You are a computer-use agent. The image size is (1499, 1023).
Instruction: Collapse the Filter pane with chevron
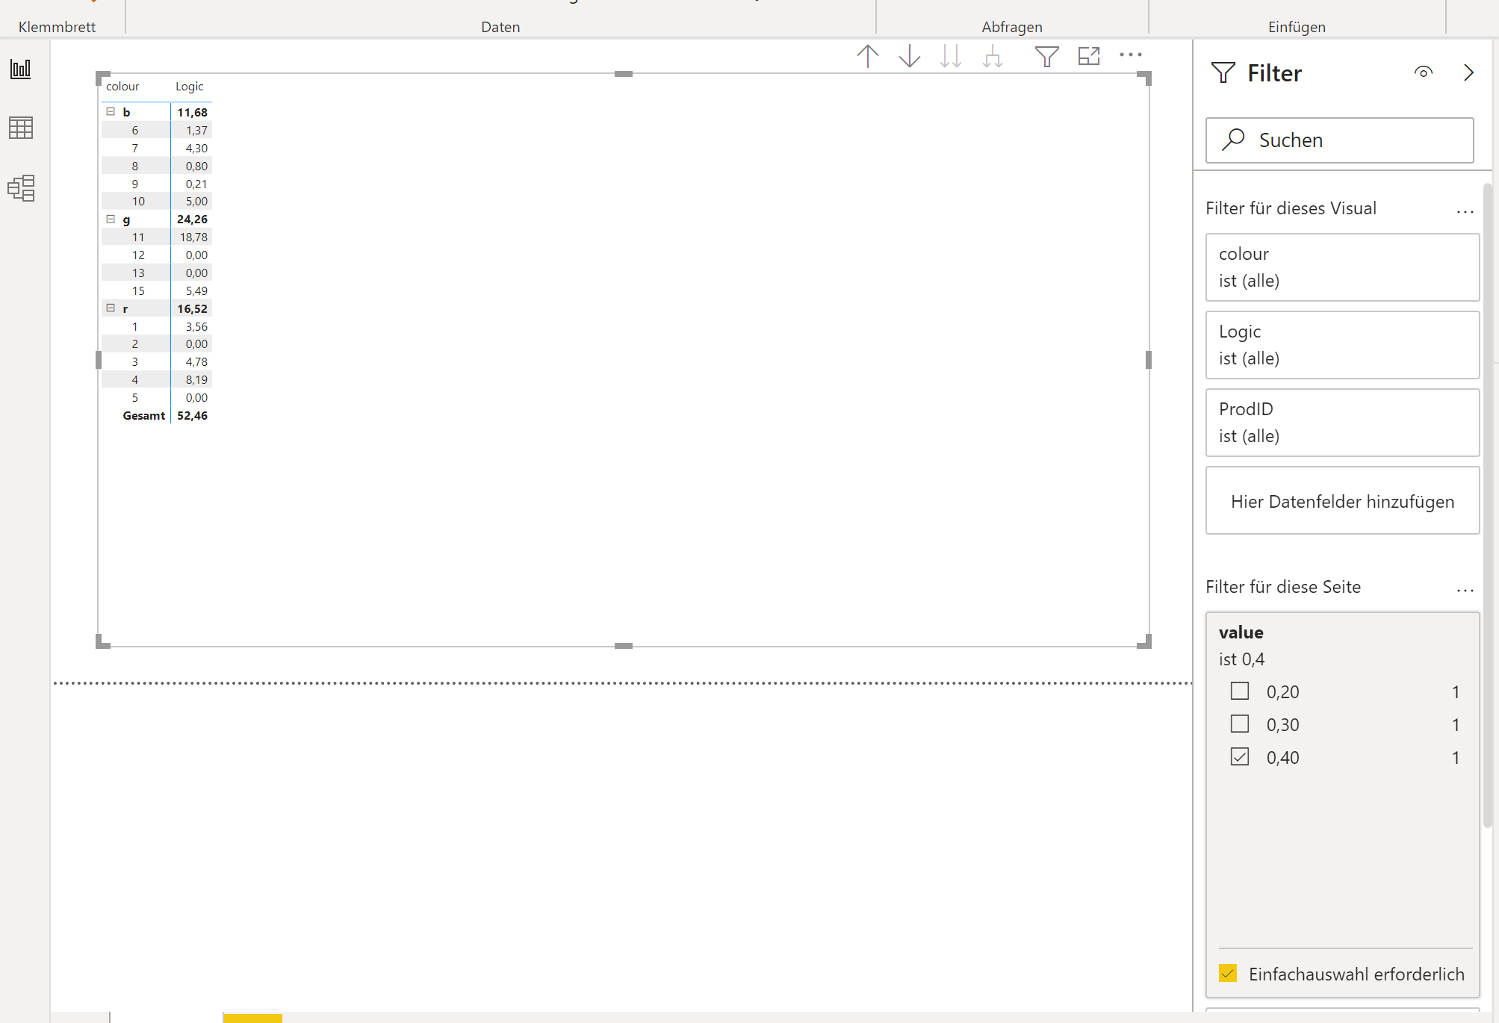1468,72
